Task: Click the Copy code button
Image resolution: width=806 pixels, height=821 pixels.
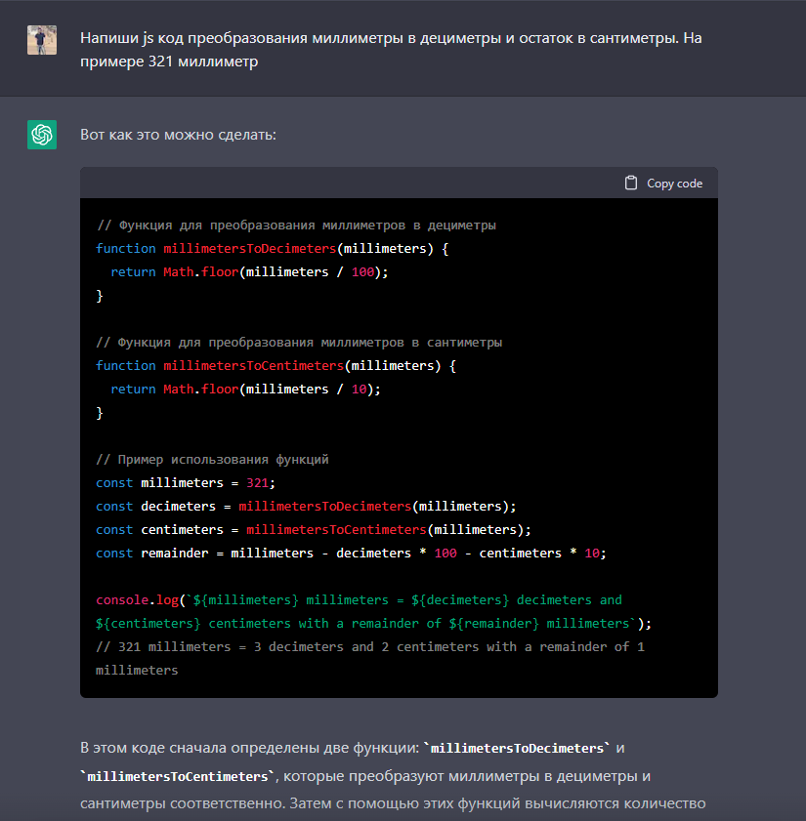Action: point(663,184)
